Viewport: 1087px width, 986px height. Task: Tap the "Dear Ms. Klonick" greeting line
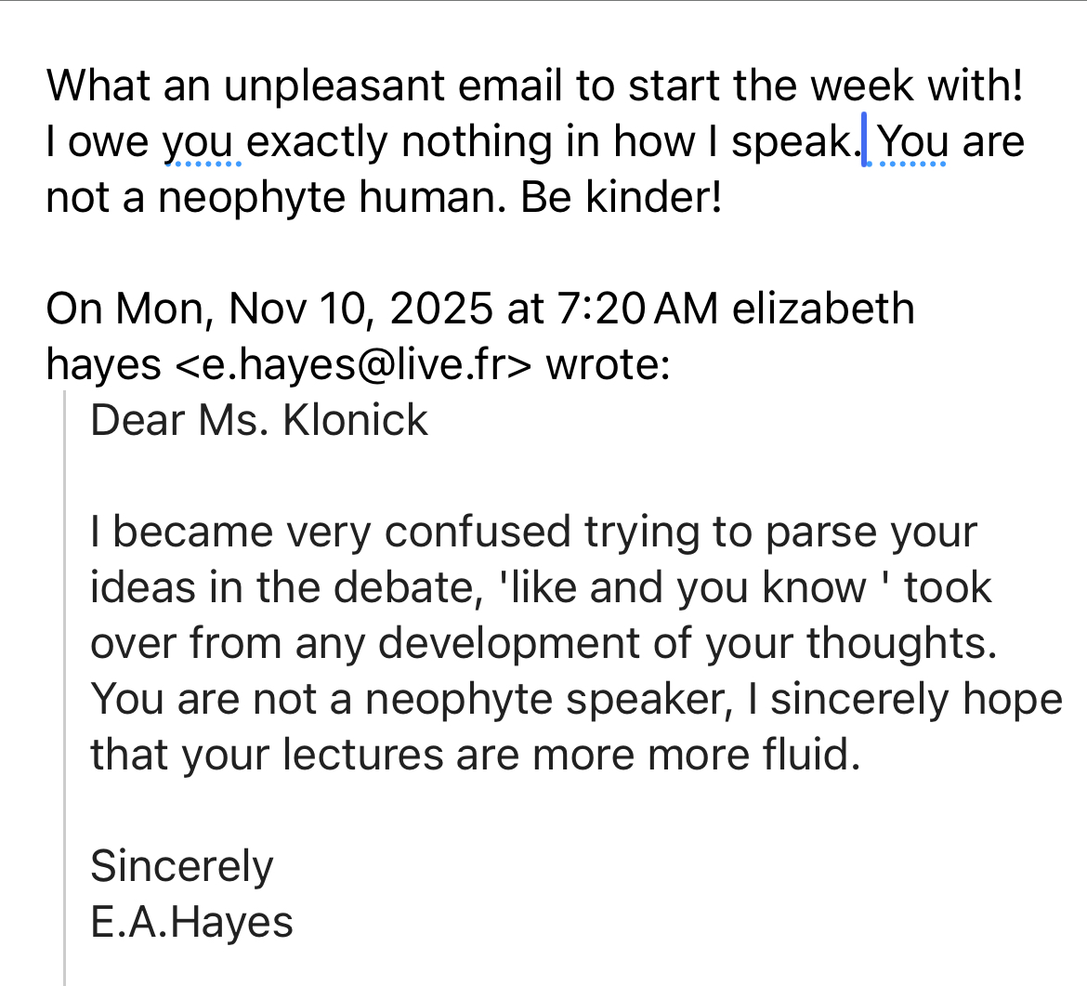[259, 420]
